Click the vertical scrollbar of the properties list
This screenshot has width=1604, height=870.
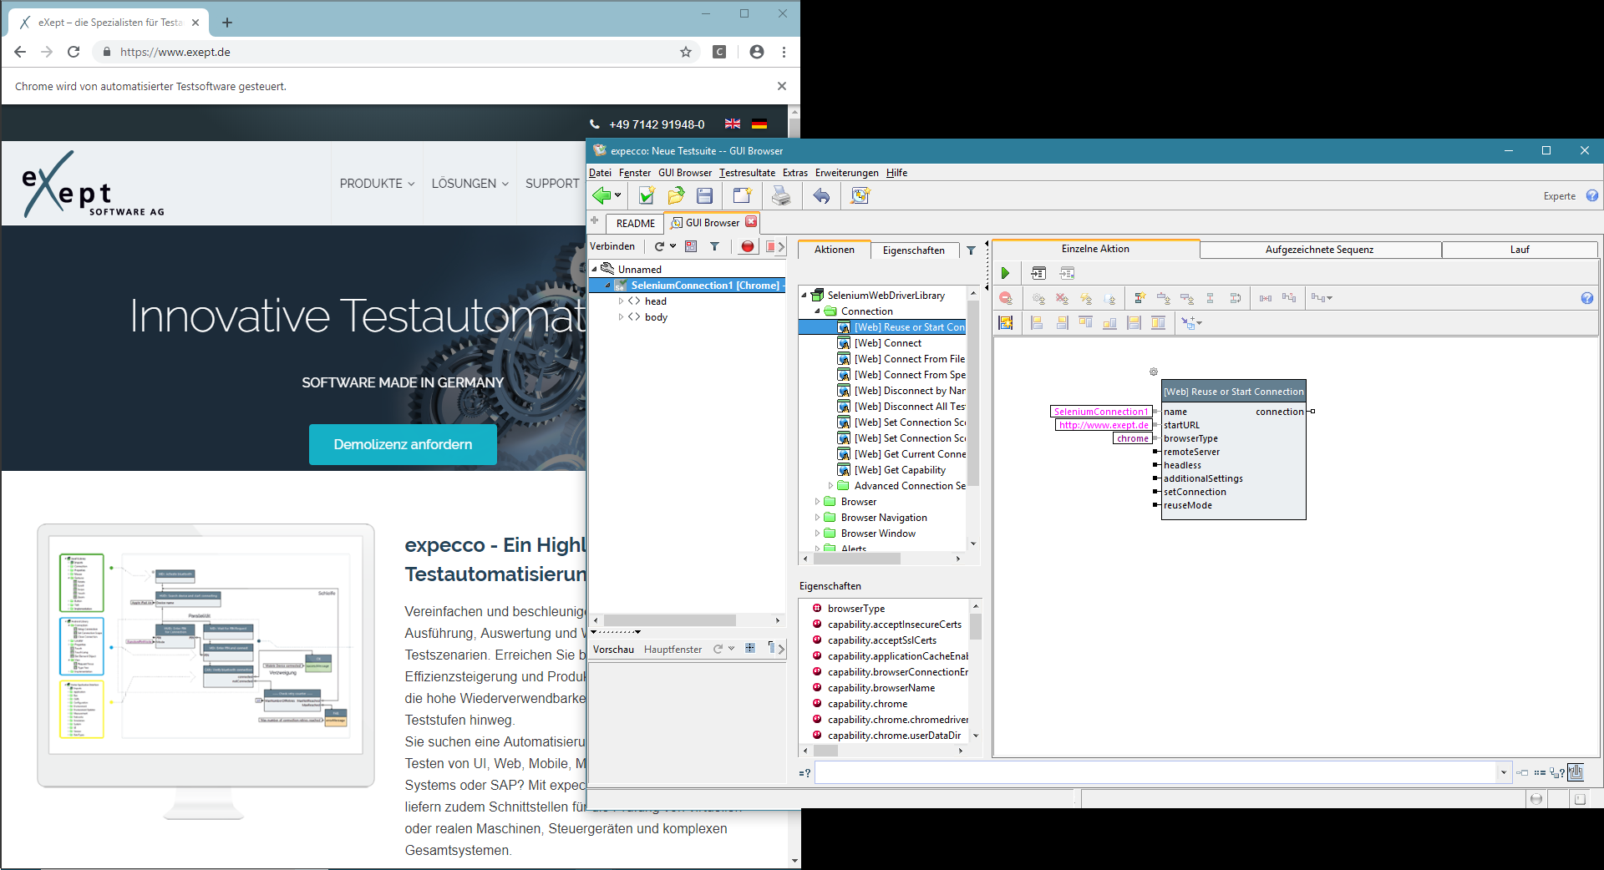975,626
